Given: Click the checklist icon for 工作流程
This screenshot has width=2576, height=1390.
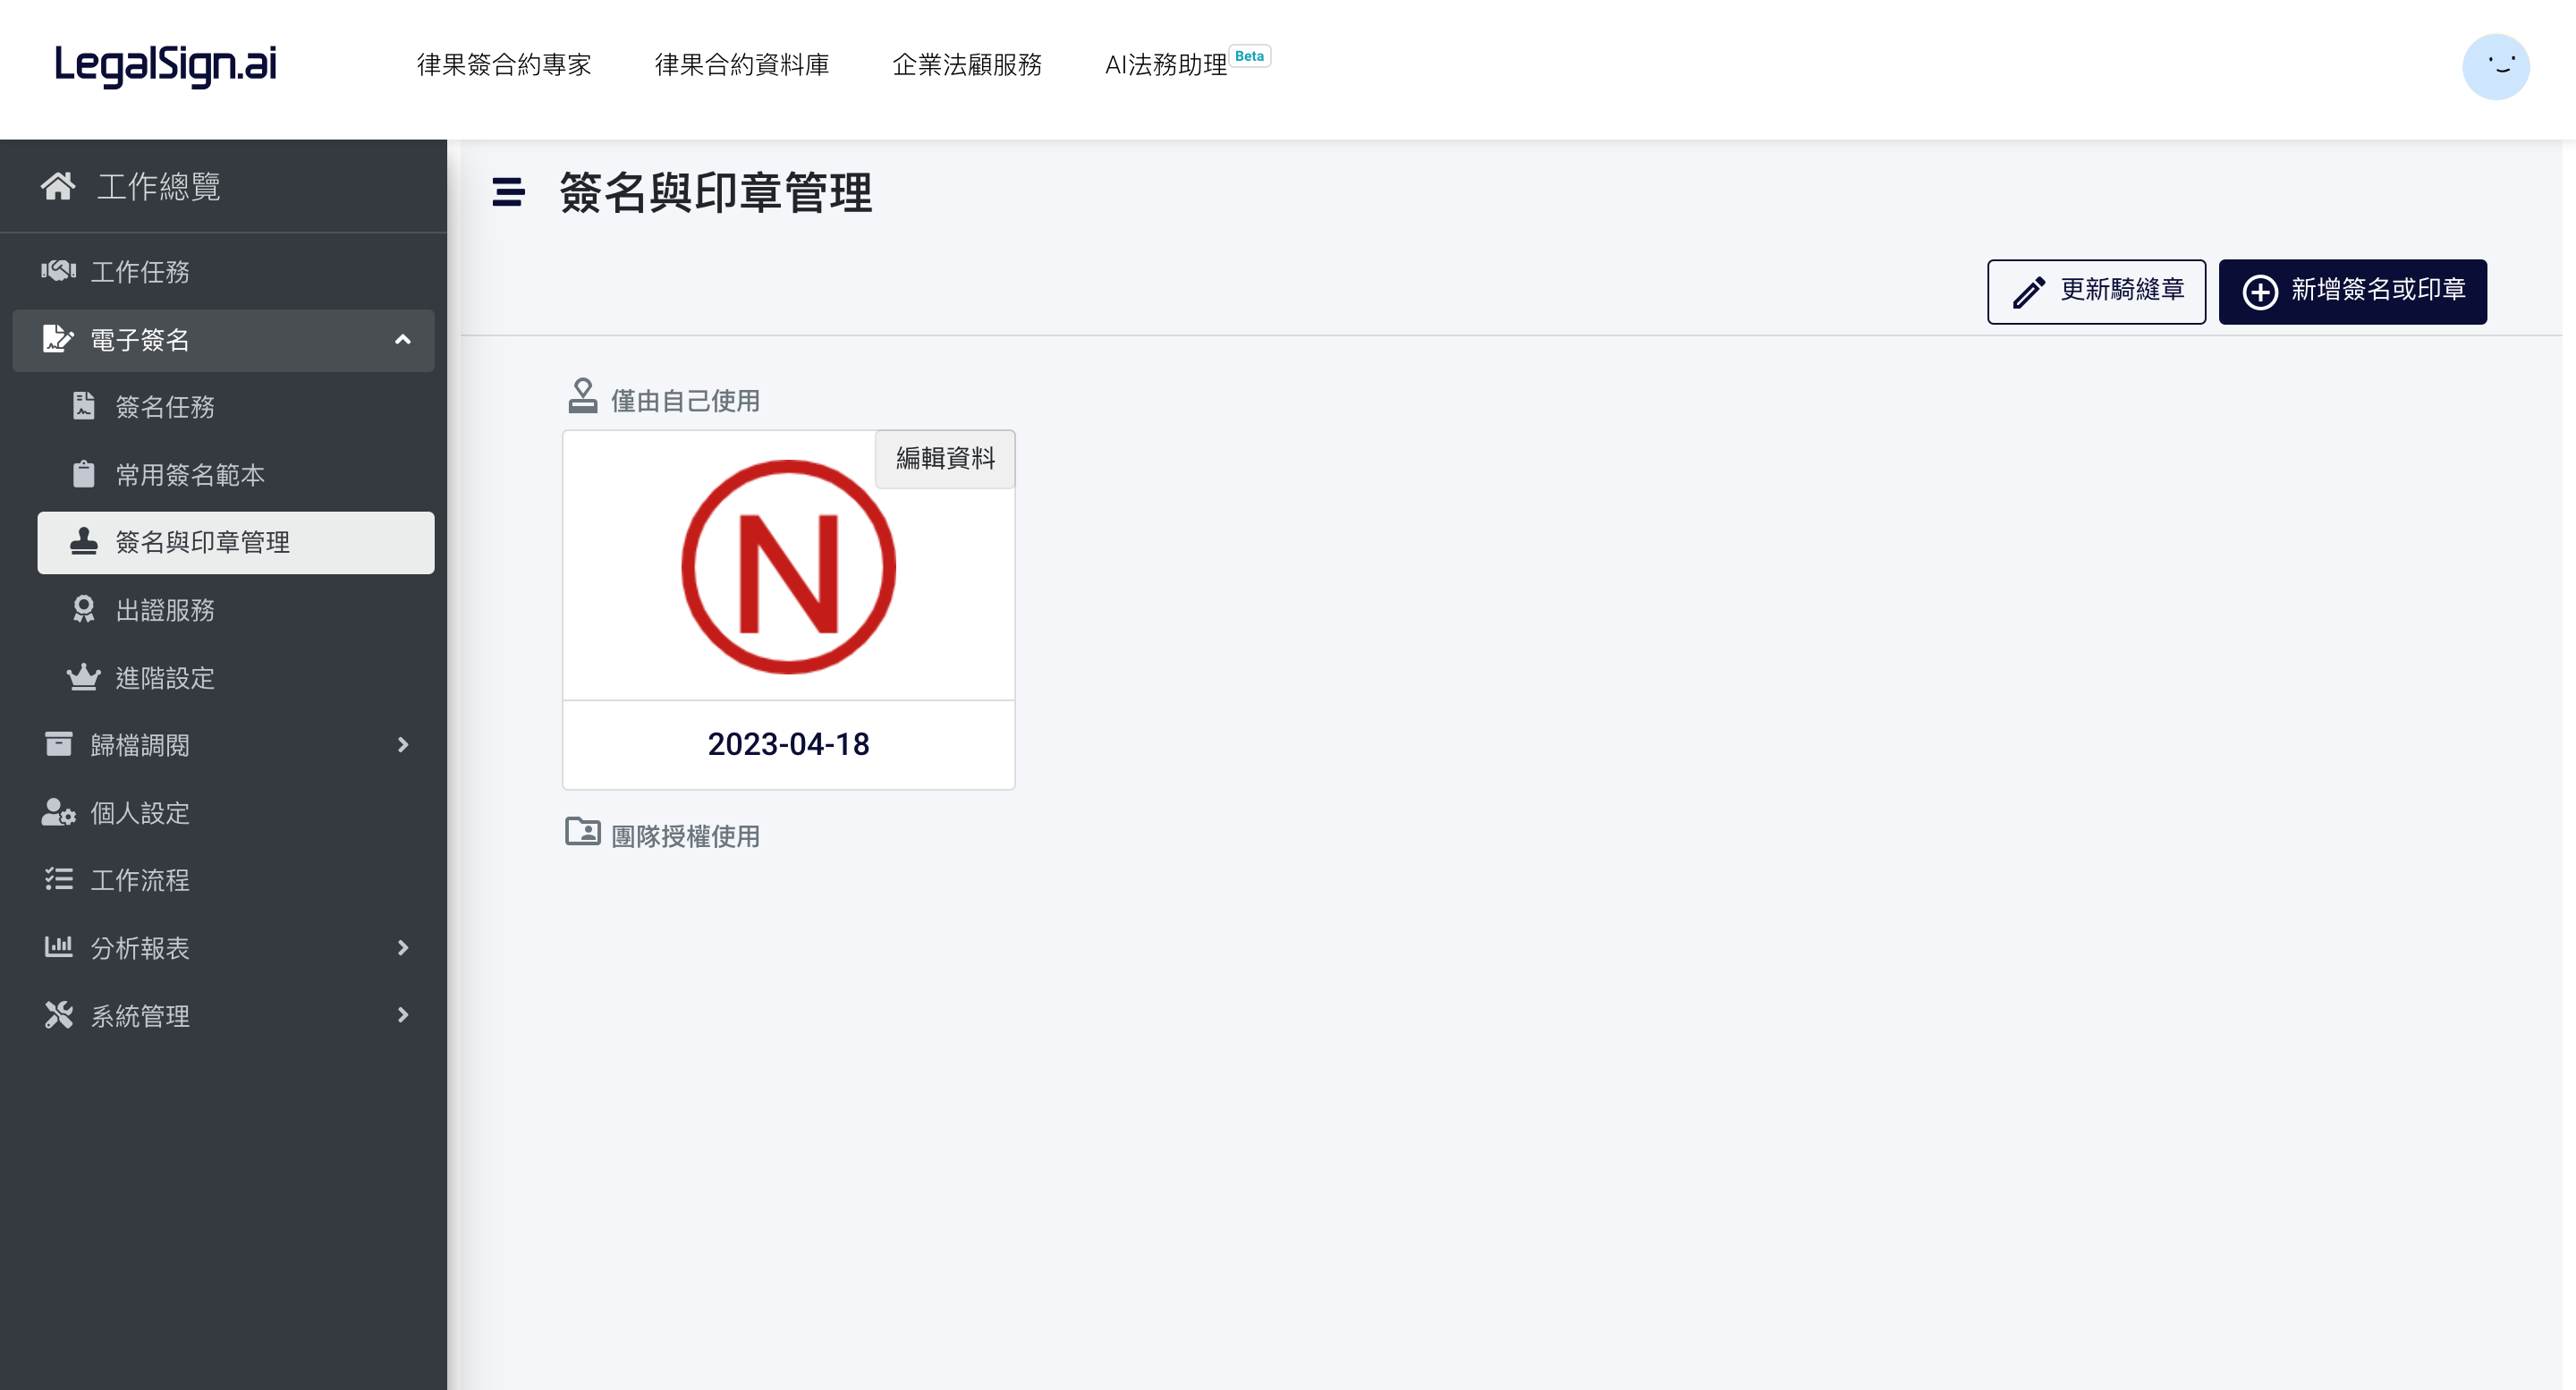Looking at the screenshot, I should [58, 879].
